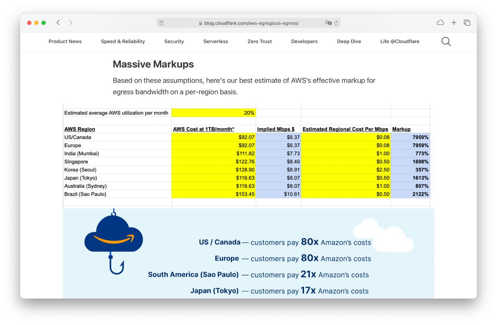Click the 2122% markup cell
The image size is (497, 325).
[x=410, y=194]
